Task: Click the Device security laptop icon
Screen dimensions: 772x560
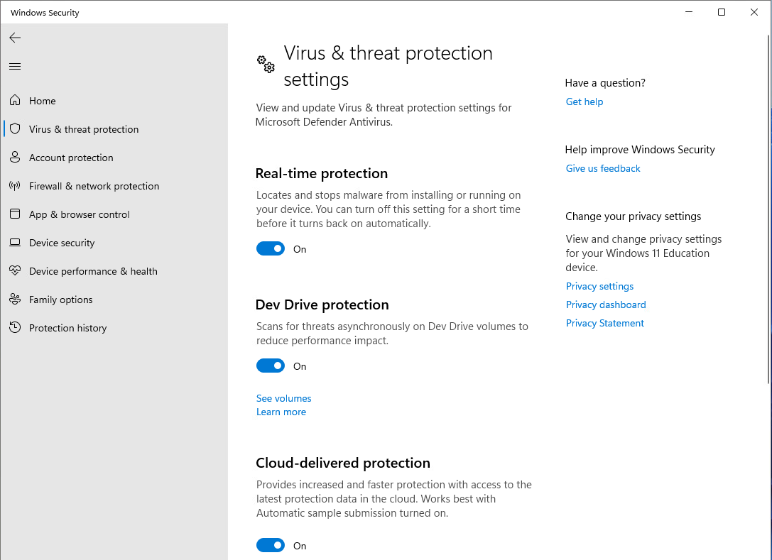Action: pos(15,243)
